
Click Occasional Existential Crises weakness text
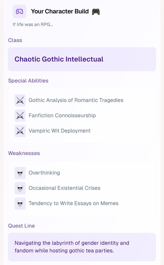tap(65, 188)
